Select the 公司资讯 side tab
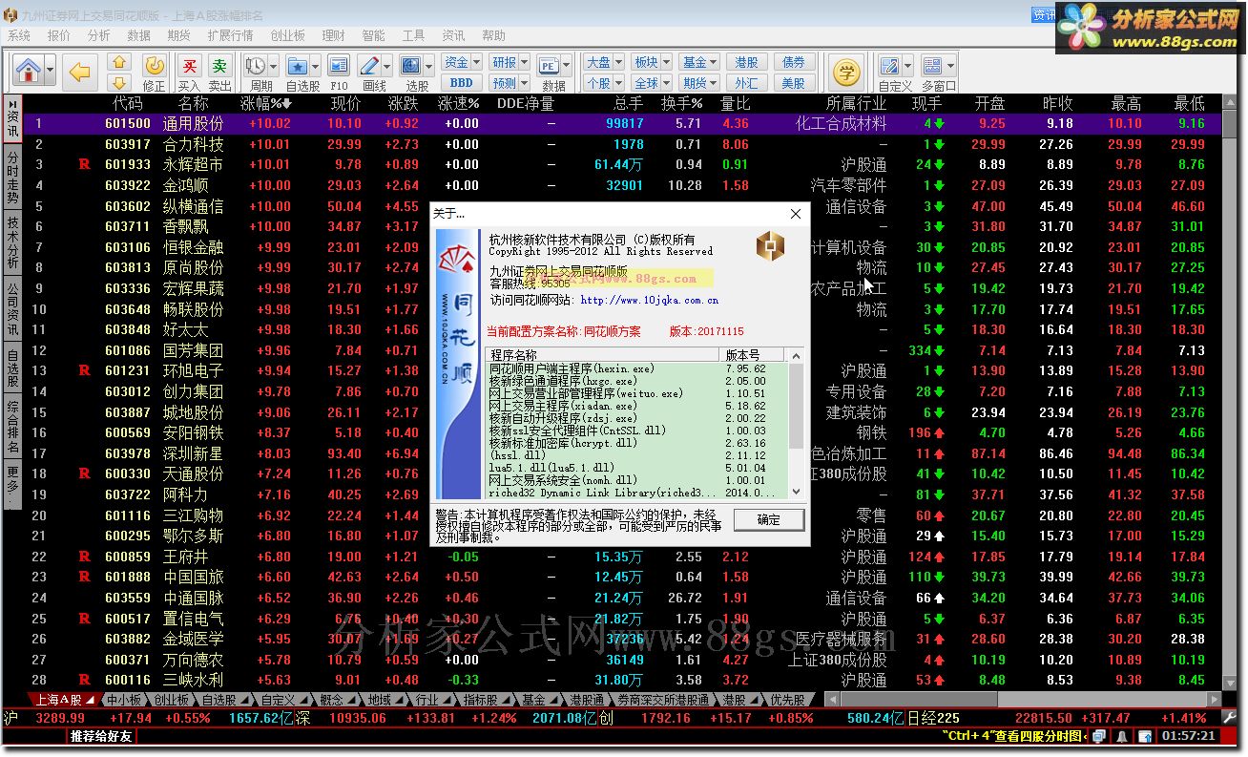Screen dimensions: 1248x757 [12, 308]
